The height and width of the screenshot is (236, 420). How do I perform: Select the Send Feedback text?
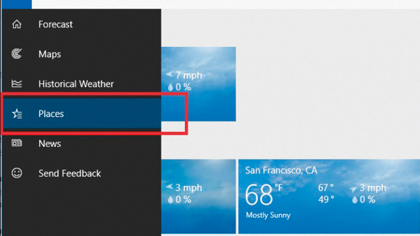pyautogui.click(x=69, y=173)
